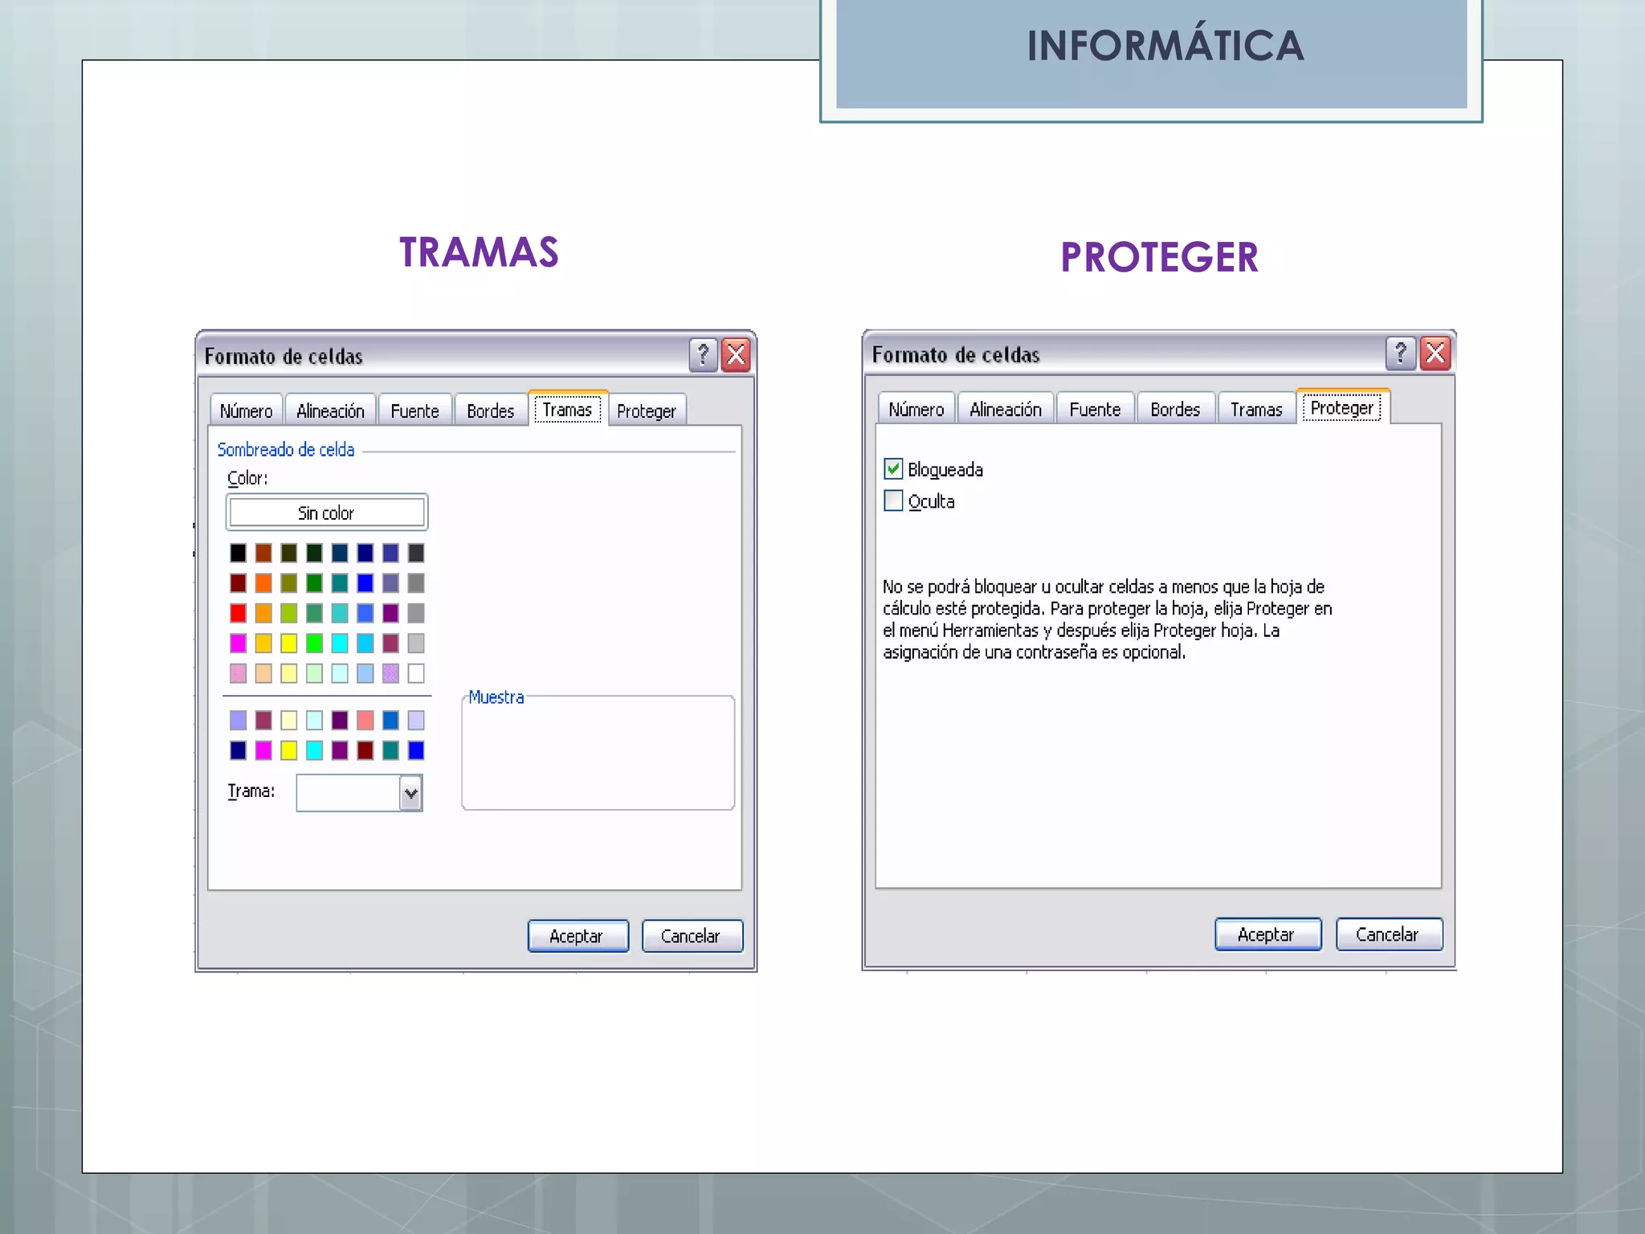
Task: Pick the purple swatch in third row
Action: pos(390,613)
